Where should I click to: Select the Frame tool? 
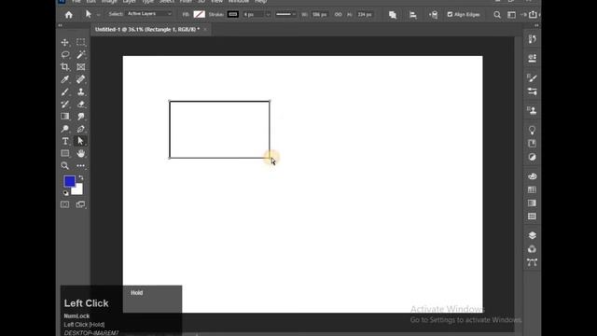[81, 67]
